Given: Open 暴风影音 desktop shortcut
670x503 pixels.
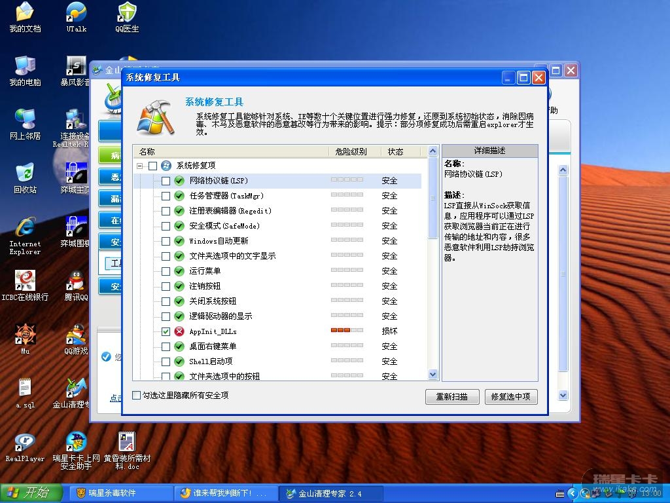Looking at the screenshot, I should [x=75, y=71].
